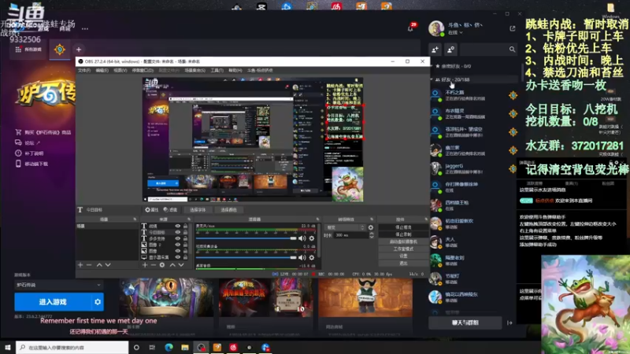630x354 pixels.
Task: Select friend jaggerG in the friends list
Action: click(x=474, y=168)
